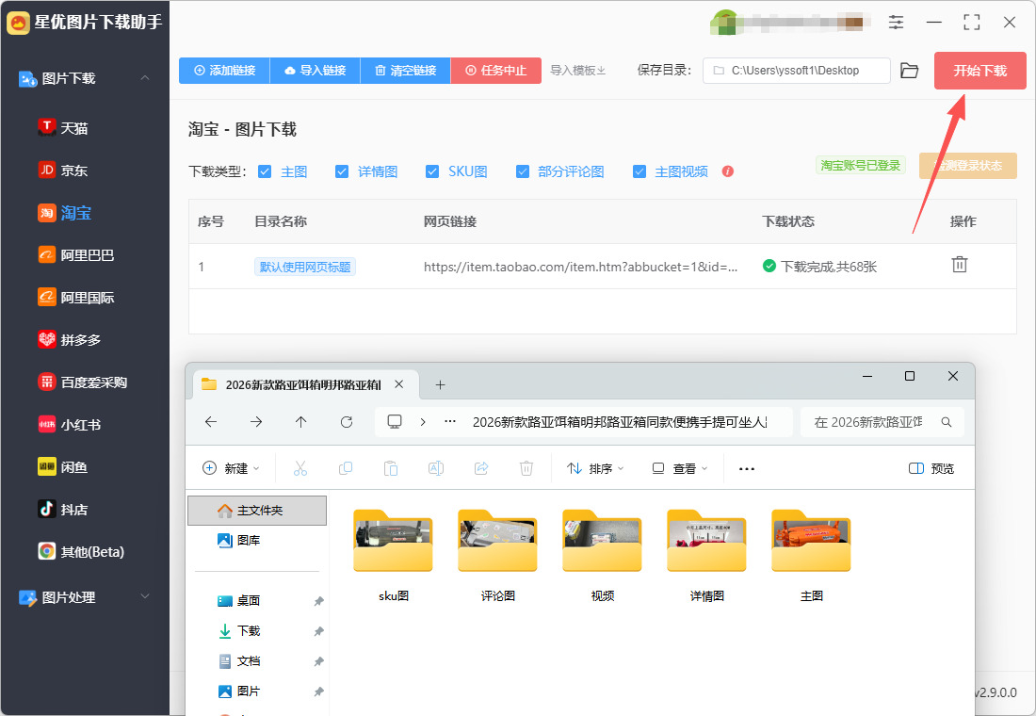The height and width of the screenshot is (716, 1036).
Task: Click the Cut icon in File Explorer
Action: [x=299, y=468]
